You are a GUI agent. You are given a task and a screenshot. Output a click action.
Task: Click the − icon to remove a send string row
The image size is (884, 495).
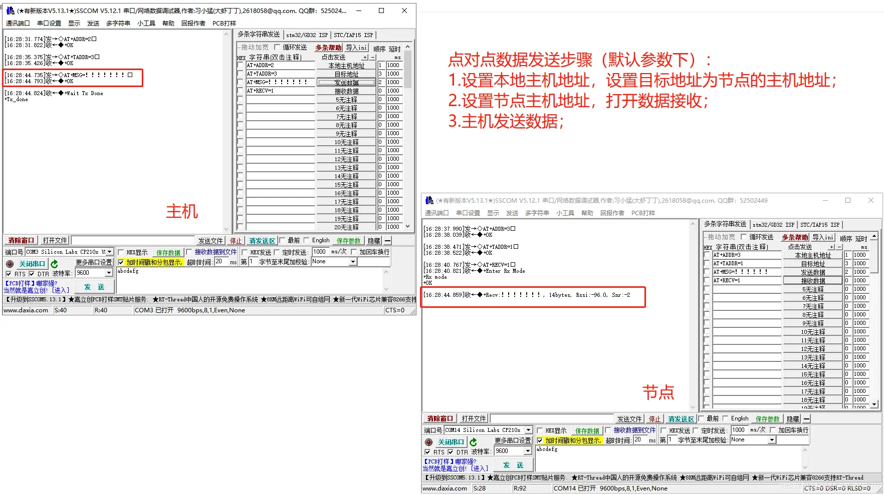[374, 57]
